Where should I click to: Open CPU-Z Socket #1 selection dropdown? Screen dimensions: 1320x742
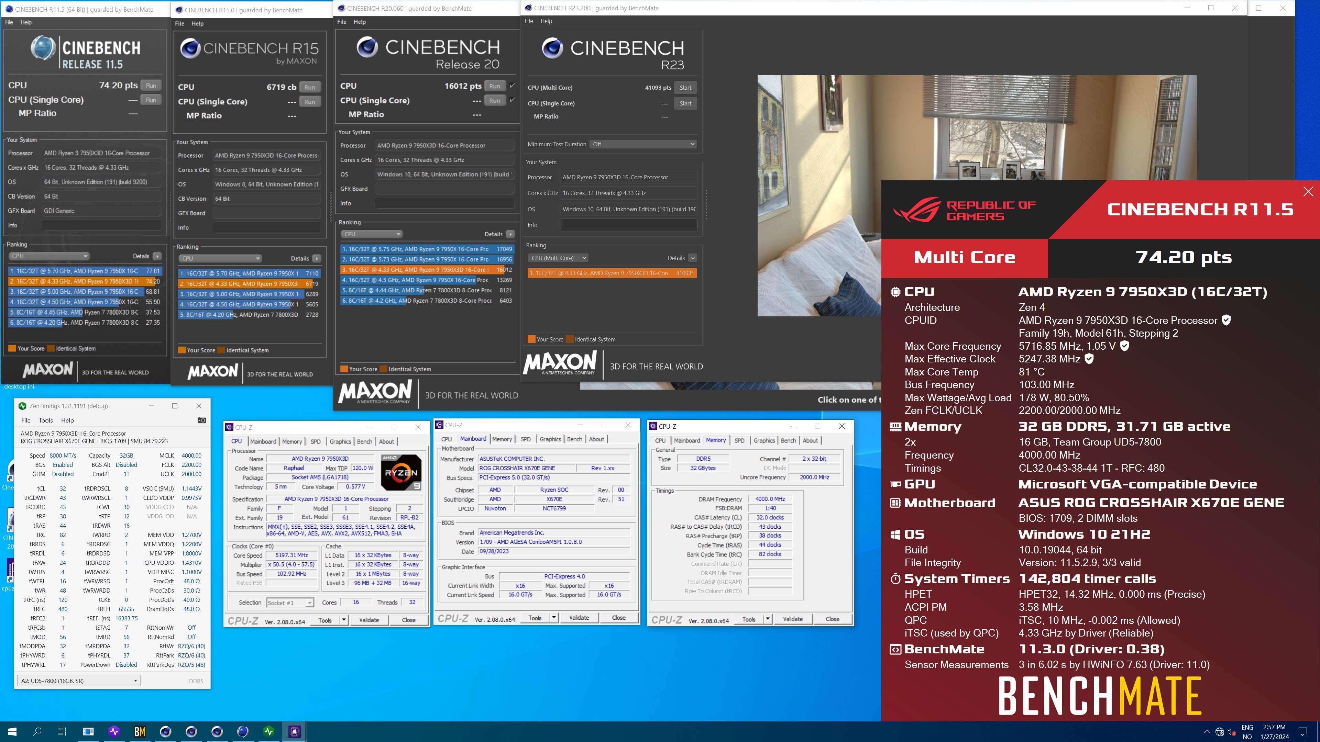click(x=290, y=603)
